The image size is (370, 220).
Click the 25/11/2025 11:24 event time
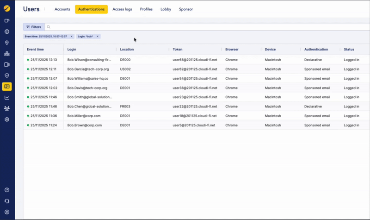[x=43, y=125]
